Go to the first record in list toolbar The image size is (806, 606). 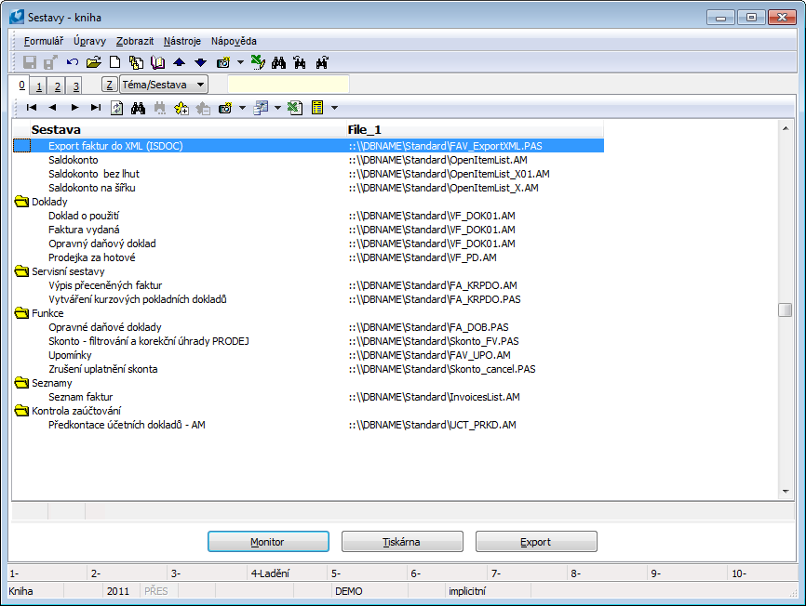32,107
